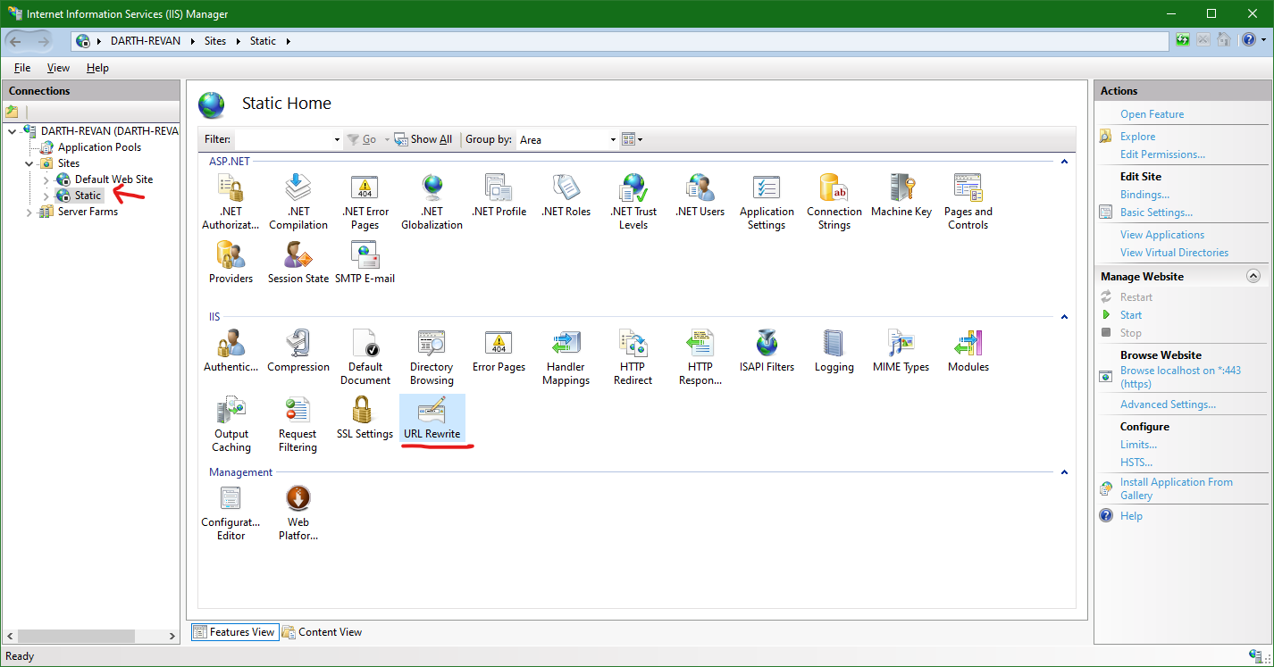Viewport: 1274px width, 667px height.
Task: Open the Default Document feature
Action: [365, 353]
